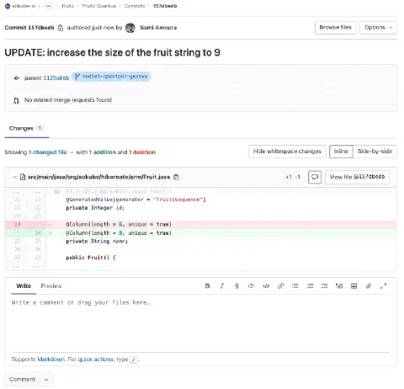404x389 pixels.
Task: Select the Write tab
Action: tap(24, 286)
